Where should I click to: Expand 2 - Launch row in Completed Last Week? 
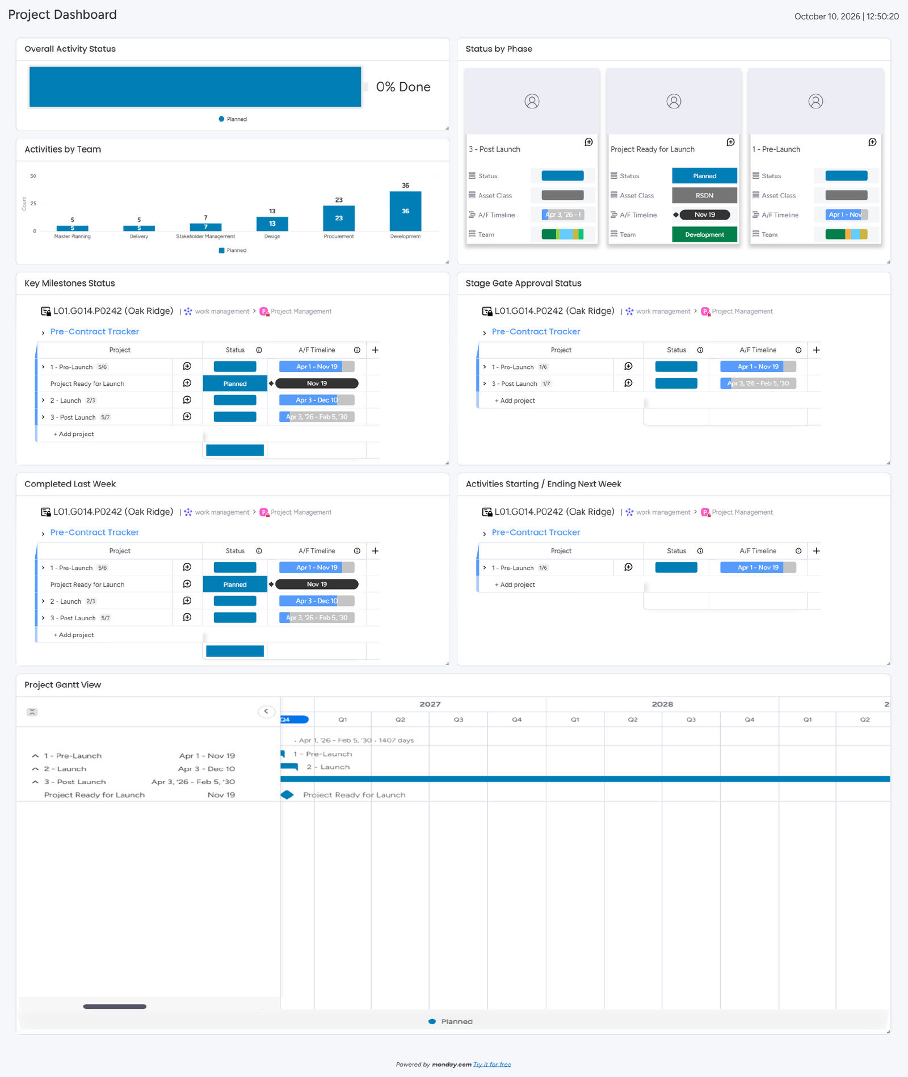click(x=43, y=601)
